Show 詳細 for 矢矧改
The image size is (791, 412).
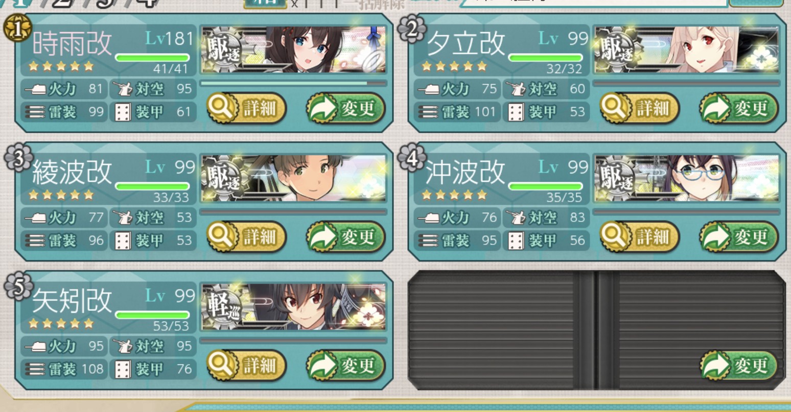coord(246,366)
